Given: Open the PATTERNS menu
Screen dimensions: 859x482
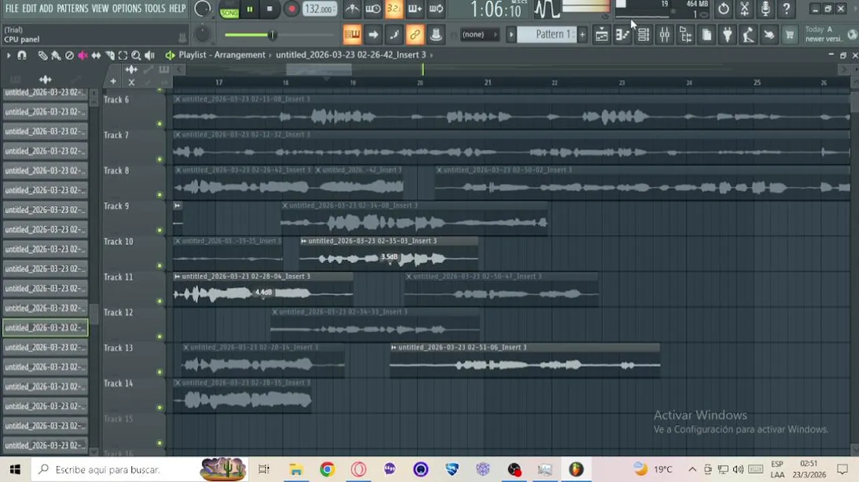Looking at the screenshot, I should (72, 8).
